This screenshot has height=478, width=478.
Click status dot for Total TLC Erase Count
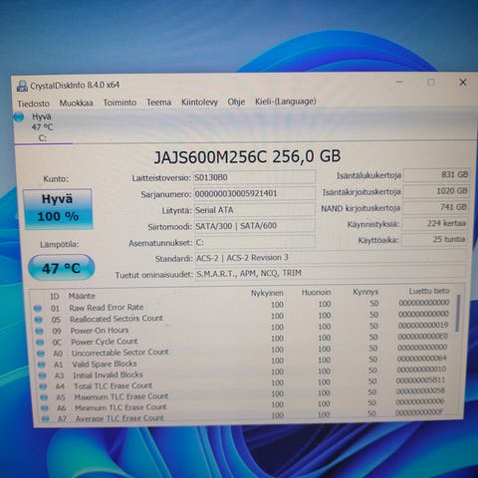point(43,386)
